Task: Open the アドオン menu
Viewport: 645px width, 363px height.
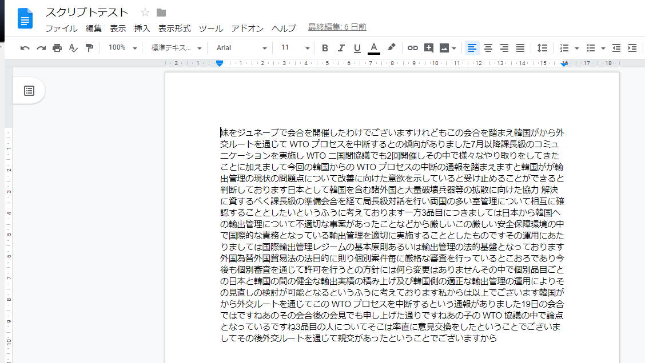Action: point(247,29)
